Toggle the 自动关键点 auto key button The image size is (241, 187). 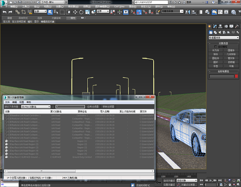[168, 181]
